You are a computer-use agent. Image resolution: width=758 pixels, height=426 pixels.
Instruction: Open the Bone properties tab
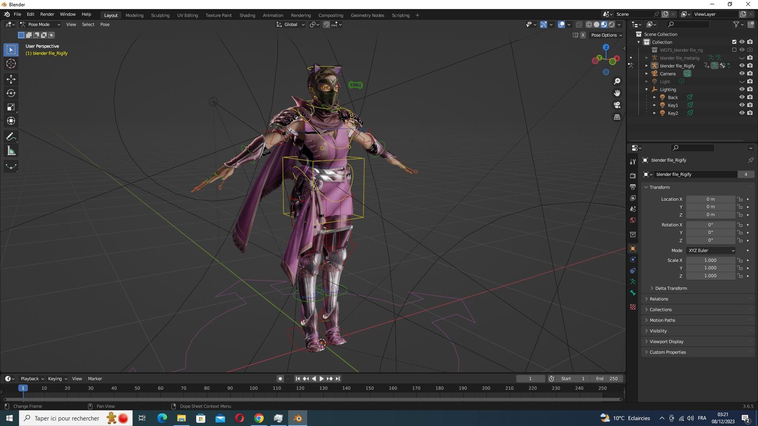click(x=632, y=293)
